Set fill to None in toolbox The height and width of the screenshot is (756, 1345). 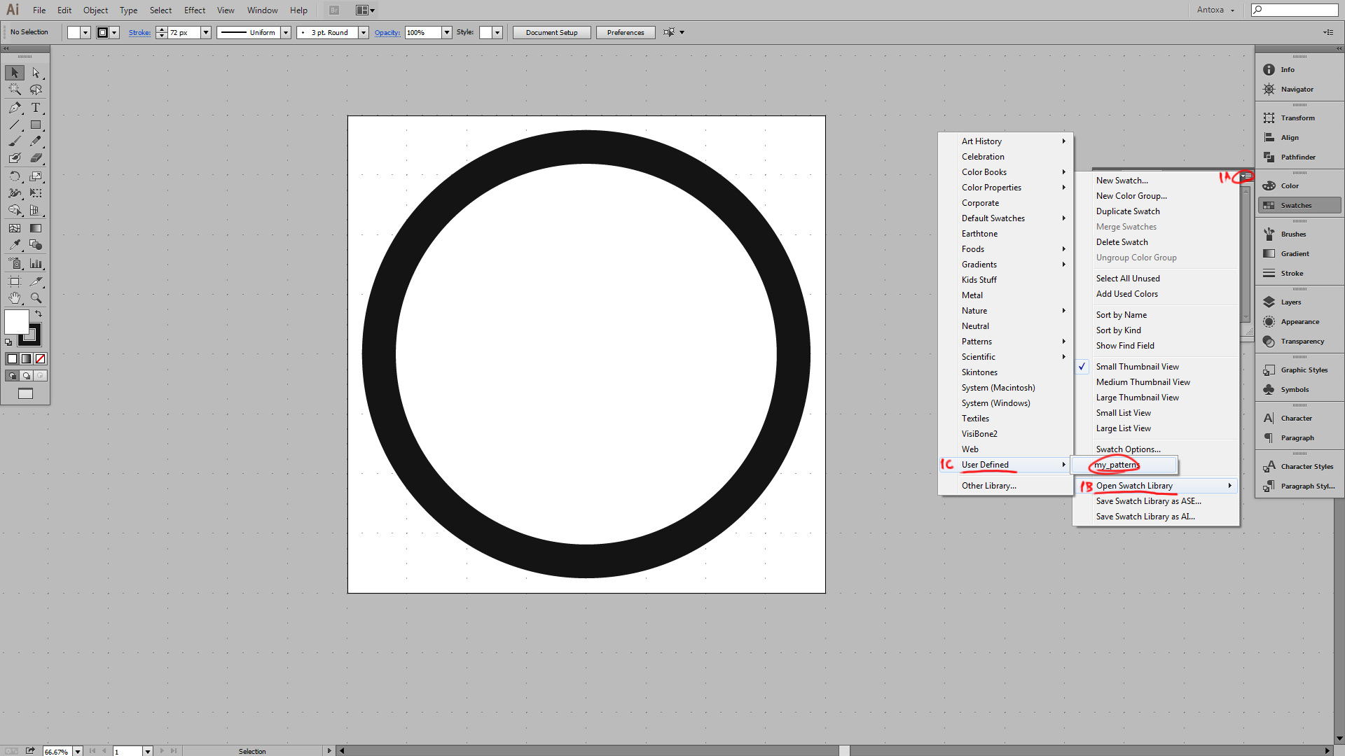41,359
